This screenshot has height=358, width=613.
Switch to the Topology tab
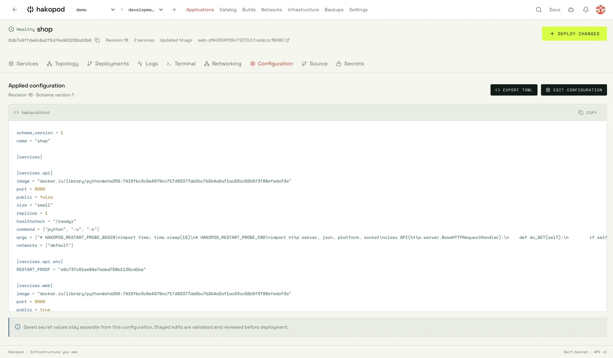(63, 63)
